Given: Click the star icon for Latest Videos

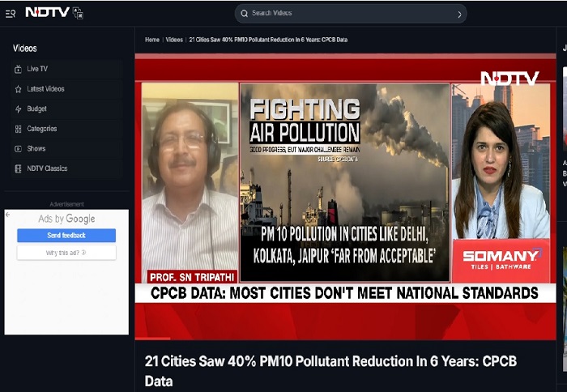Looking at the screenshot, I should pos(18,89).
